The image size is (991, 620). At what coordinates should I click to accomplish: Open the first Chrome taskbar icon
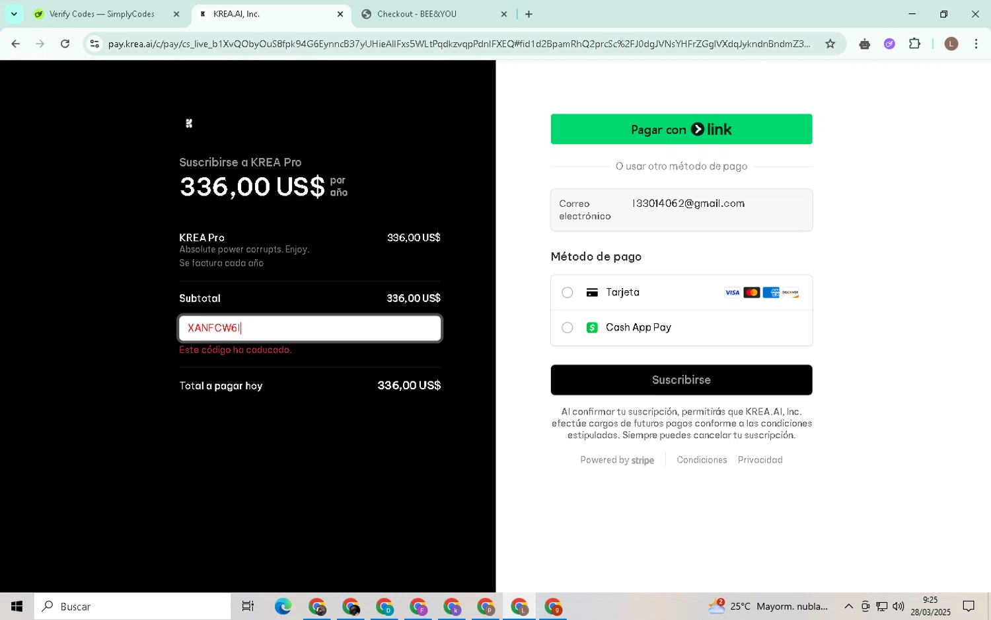tap(317, 606)
